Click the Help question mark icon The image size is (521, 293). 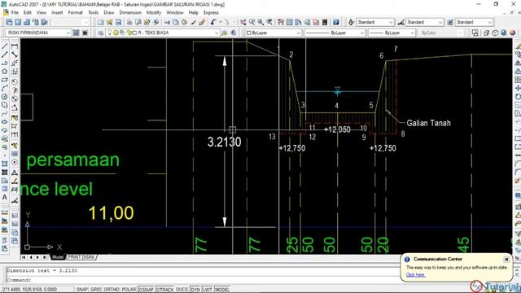tap(336, 22)
